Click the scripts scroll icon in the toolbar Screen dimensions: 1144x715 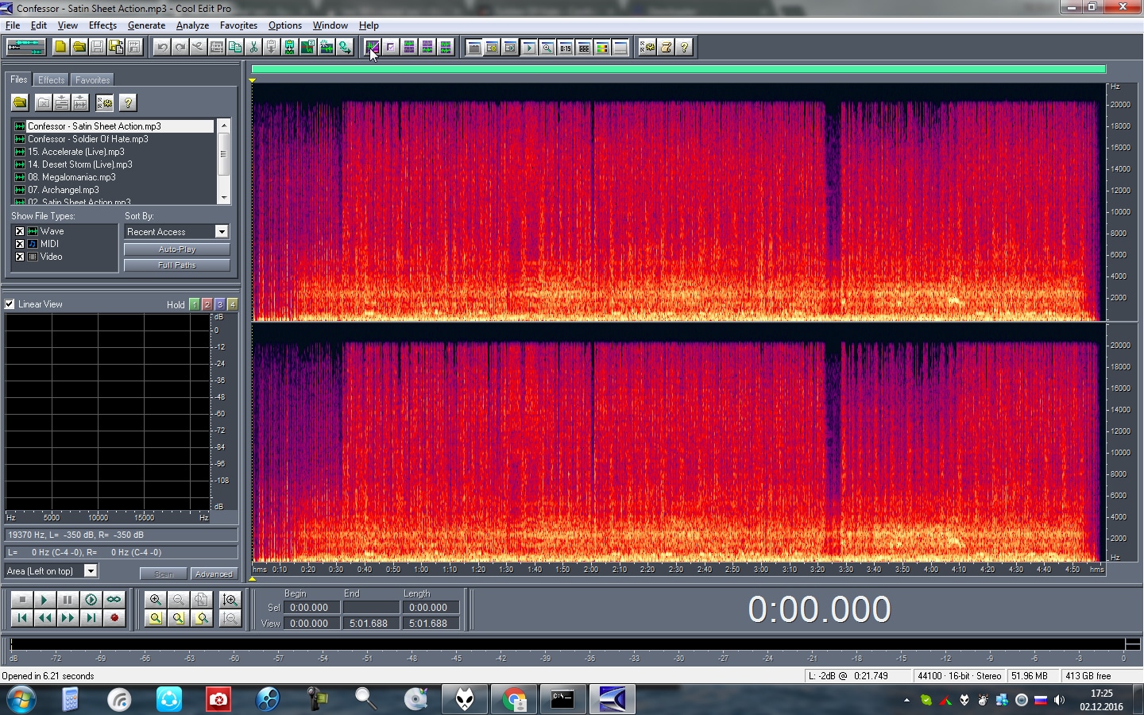pos(666,47)
